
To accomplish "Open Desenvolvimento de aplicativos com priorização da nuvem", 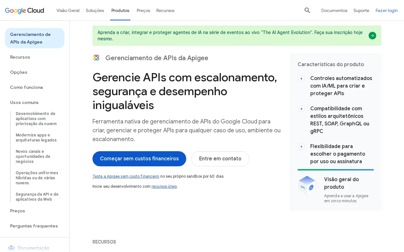I will tap(36, 119).
